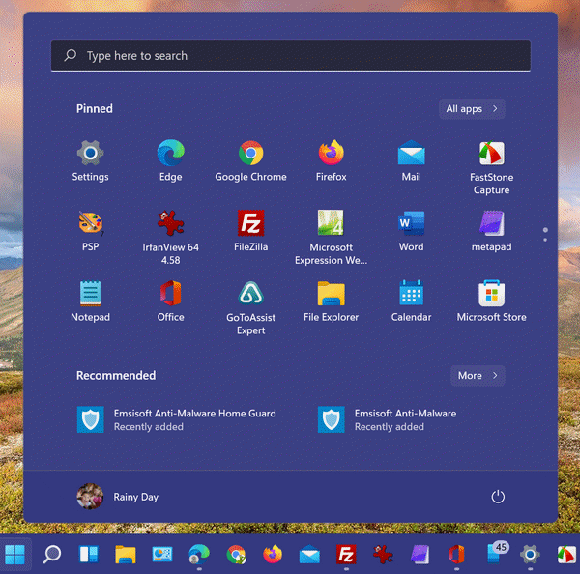Start FastStone Capture from pinned apps
580x574 pixels.
point(492,167)
